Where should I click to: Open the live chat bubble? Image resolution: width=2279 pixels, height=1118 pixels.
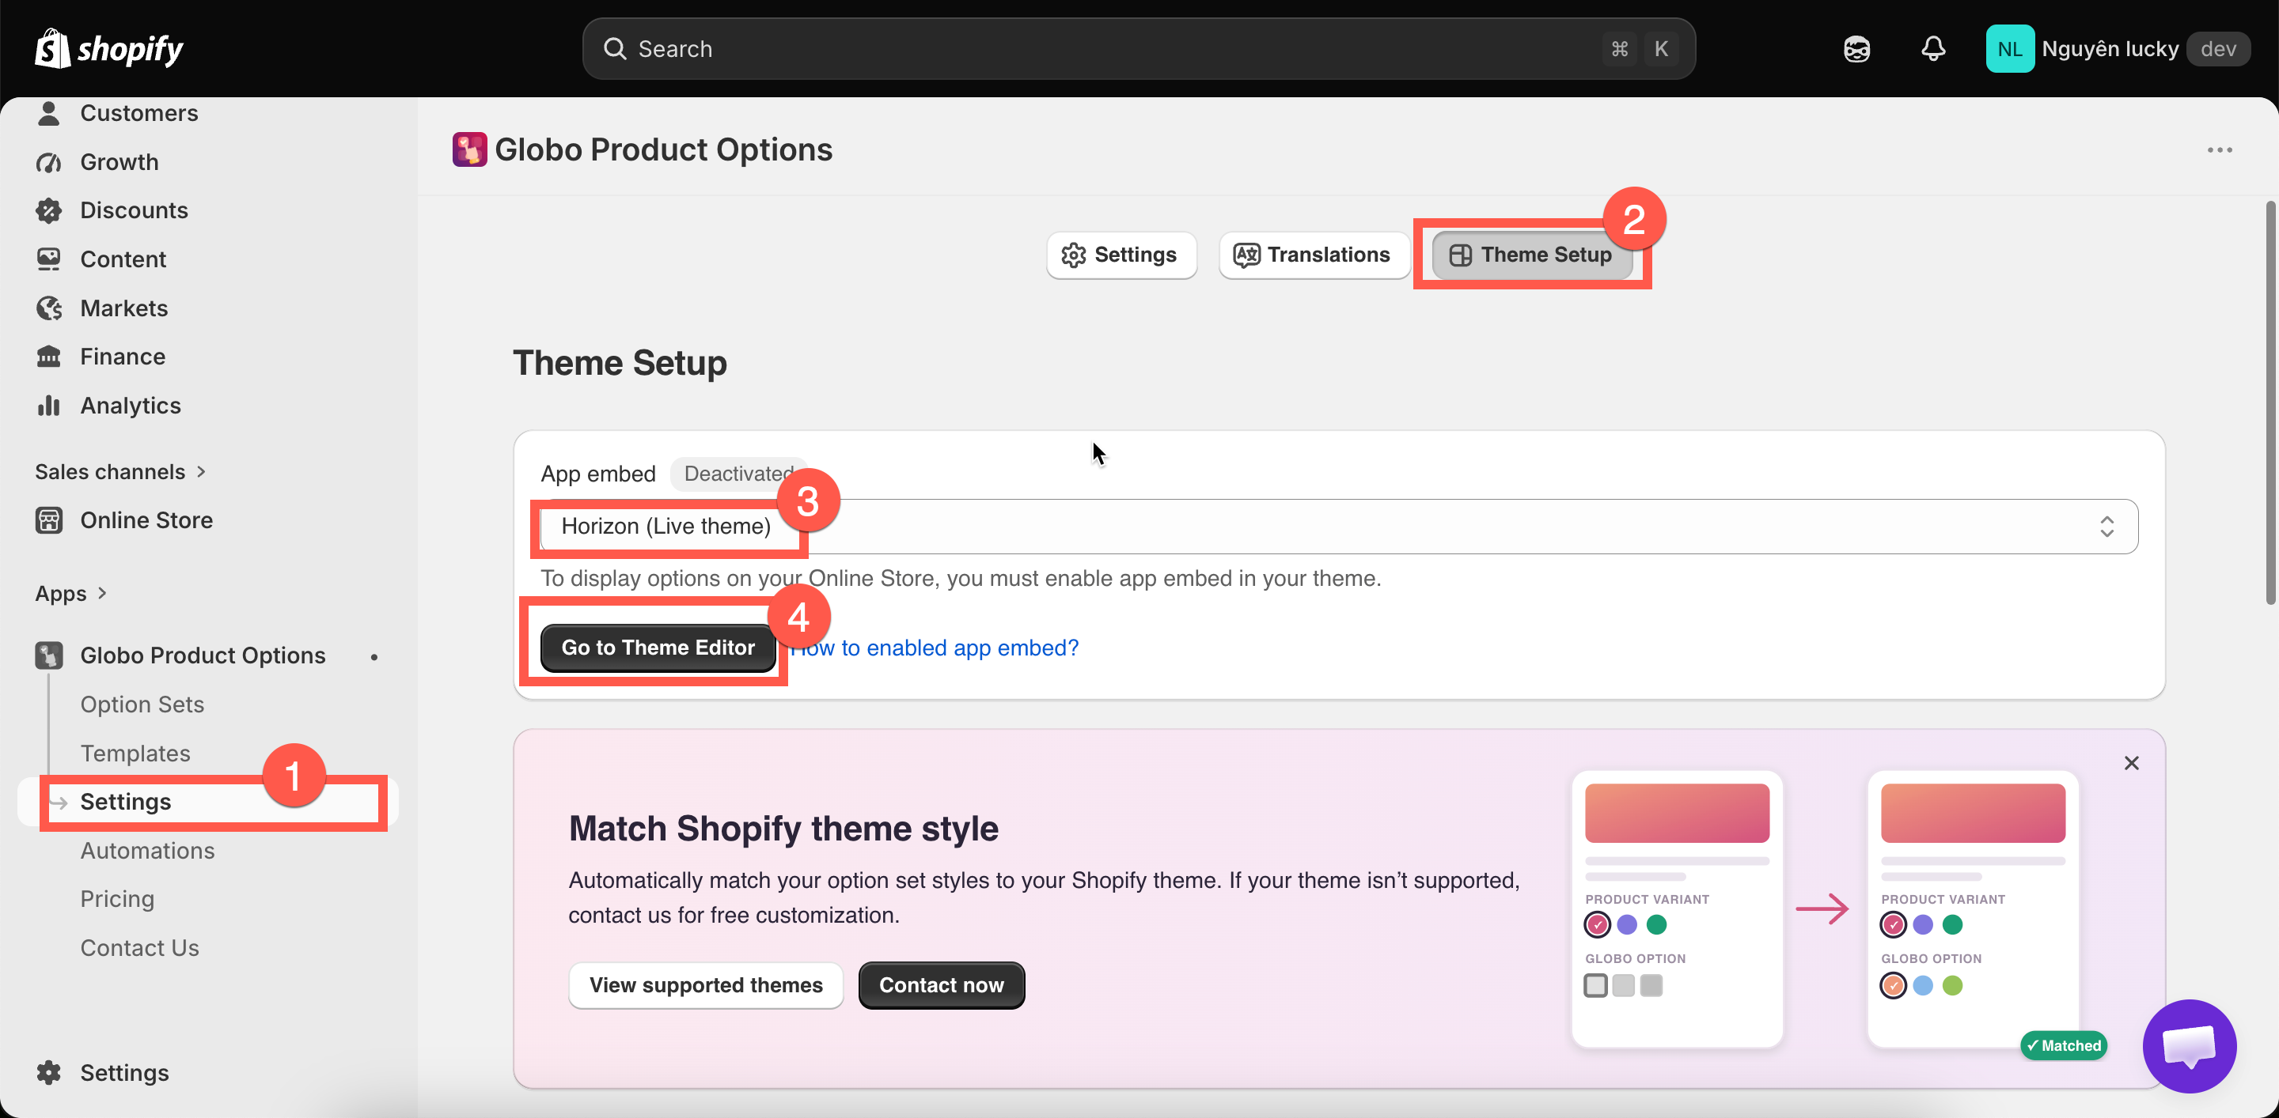point(2189,1046)
